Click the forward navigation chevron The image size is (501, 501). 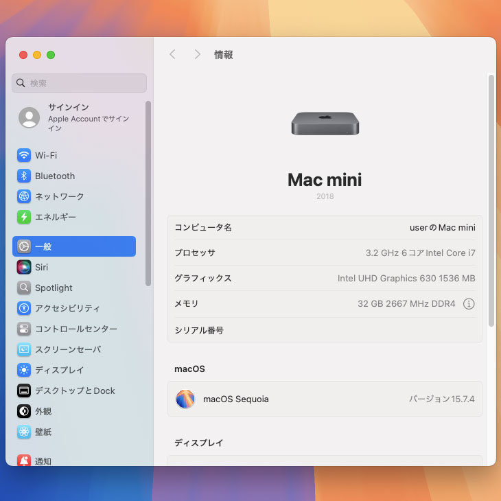click(x=197, y=54)
